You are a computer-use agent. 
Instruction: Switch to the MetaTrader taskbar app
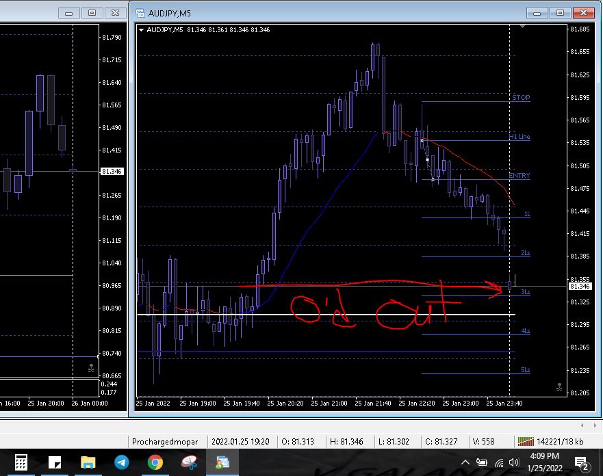click(x=222, y=462)
